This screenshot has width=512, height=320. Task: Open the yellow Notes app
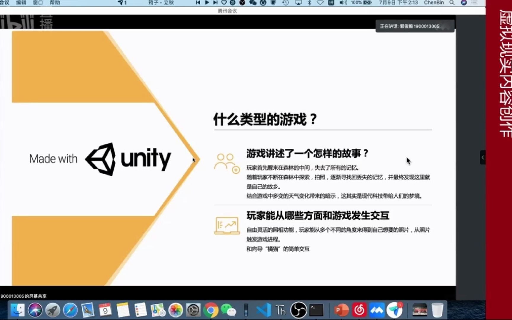(123, 310)
